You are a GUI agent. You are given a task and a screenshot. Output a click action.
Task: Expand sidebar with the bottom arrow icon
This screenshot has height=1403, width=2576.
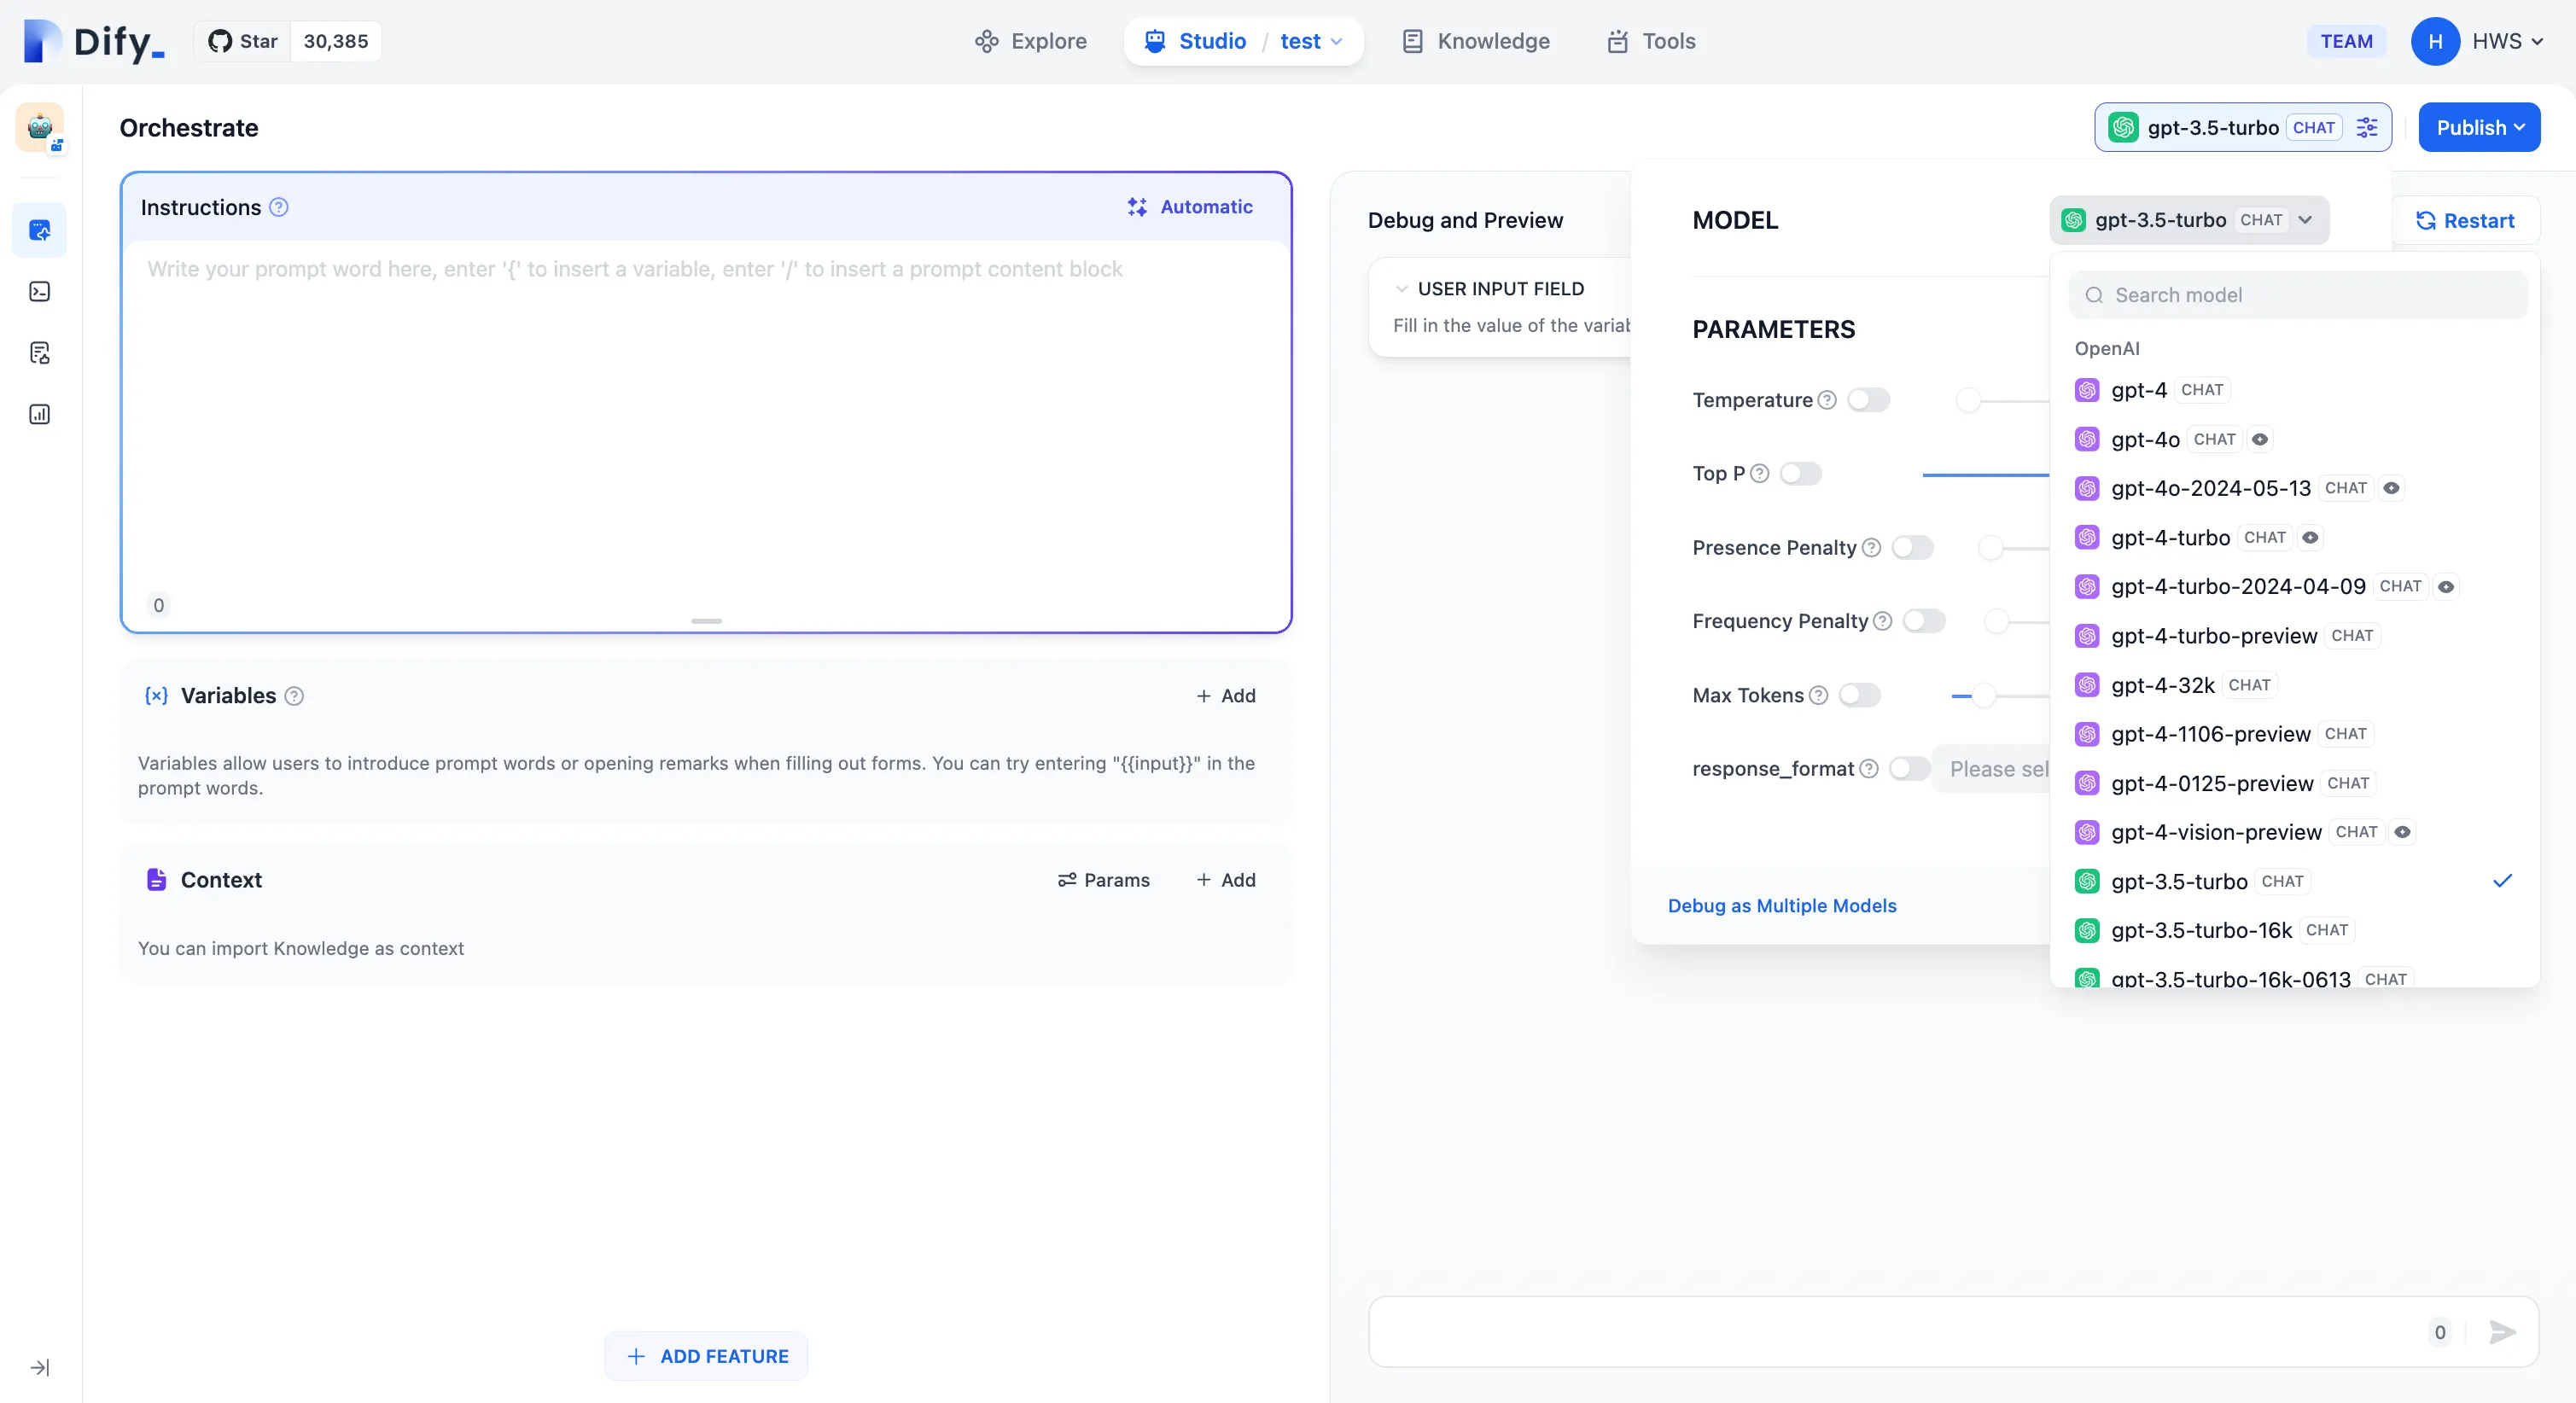(x=40, y=1367)
